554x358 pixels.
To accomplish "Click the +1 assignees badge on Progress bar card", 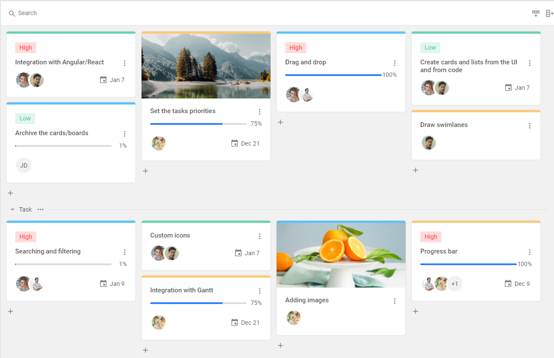I will click(454, 284).
